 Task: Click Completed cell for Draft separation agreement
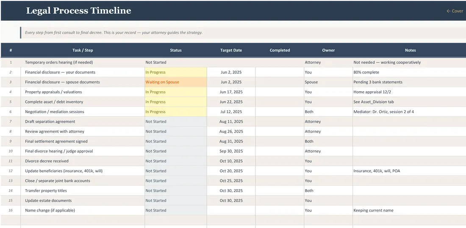click(x=280, y=122)
